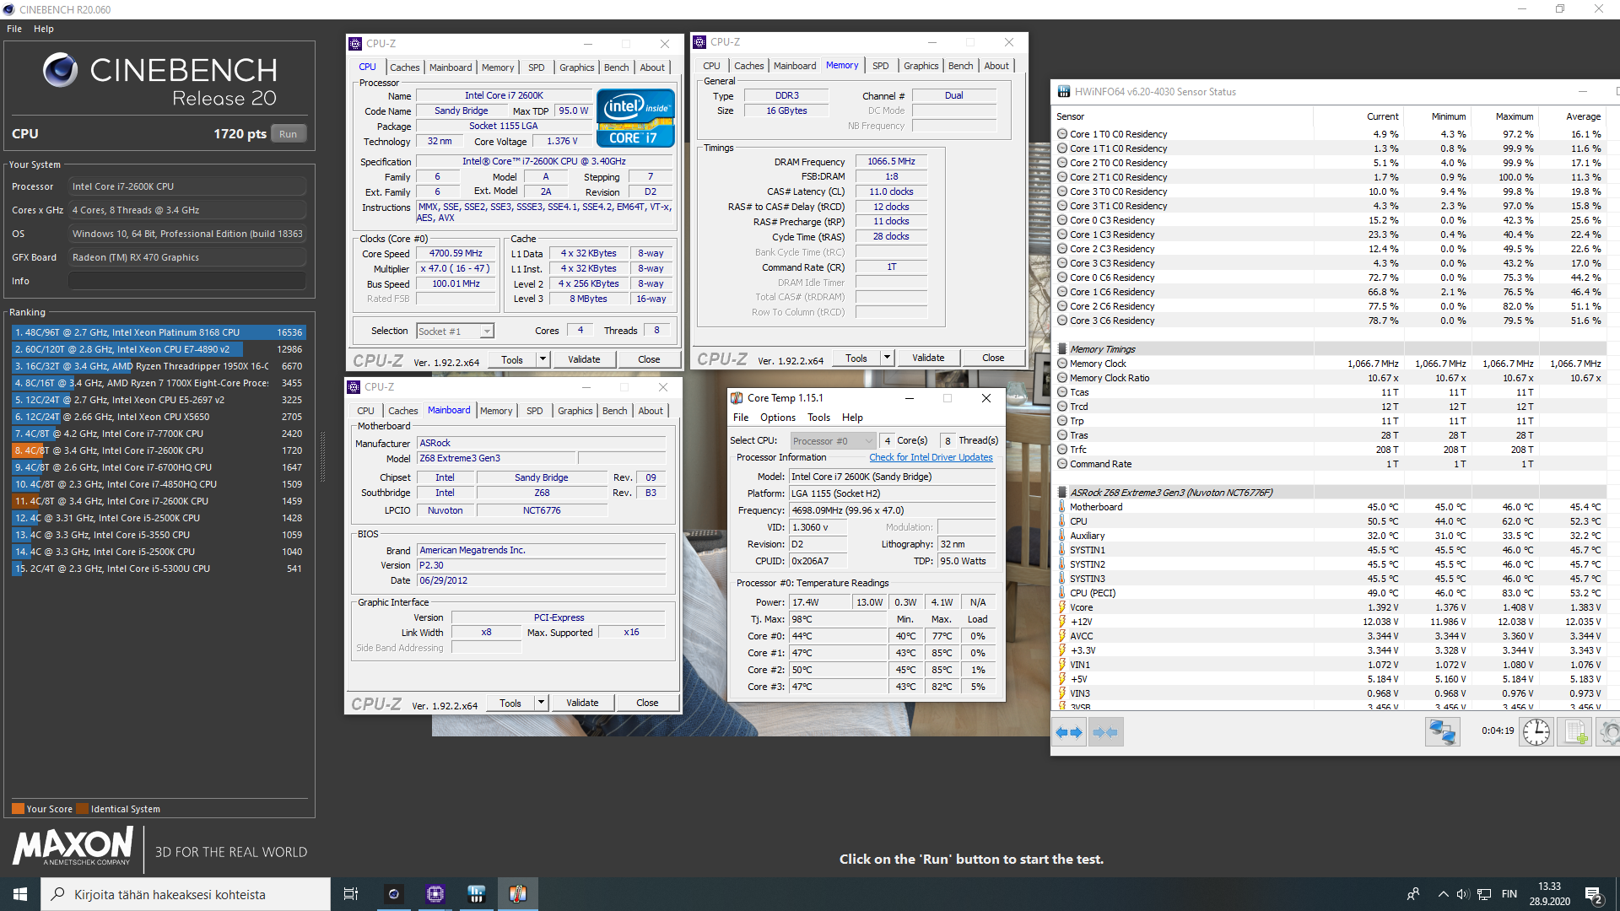The width and height of the screenshot is (1620, 911).
Task: Switch to Graphics tab in CPU-Z Mainboard window
Action: 575,411
